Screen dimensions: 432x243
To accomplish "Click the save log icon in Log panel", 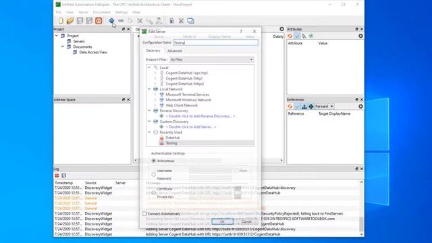I will pos(63,175).
